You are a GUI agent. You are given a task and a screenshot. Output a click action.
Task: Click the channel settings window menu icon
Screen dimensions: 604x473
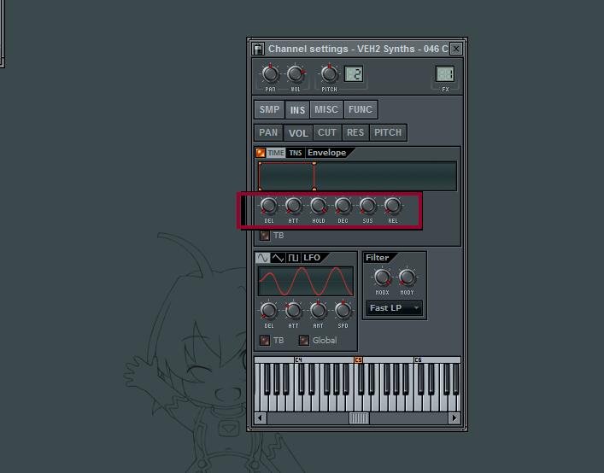click(258, 50)
